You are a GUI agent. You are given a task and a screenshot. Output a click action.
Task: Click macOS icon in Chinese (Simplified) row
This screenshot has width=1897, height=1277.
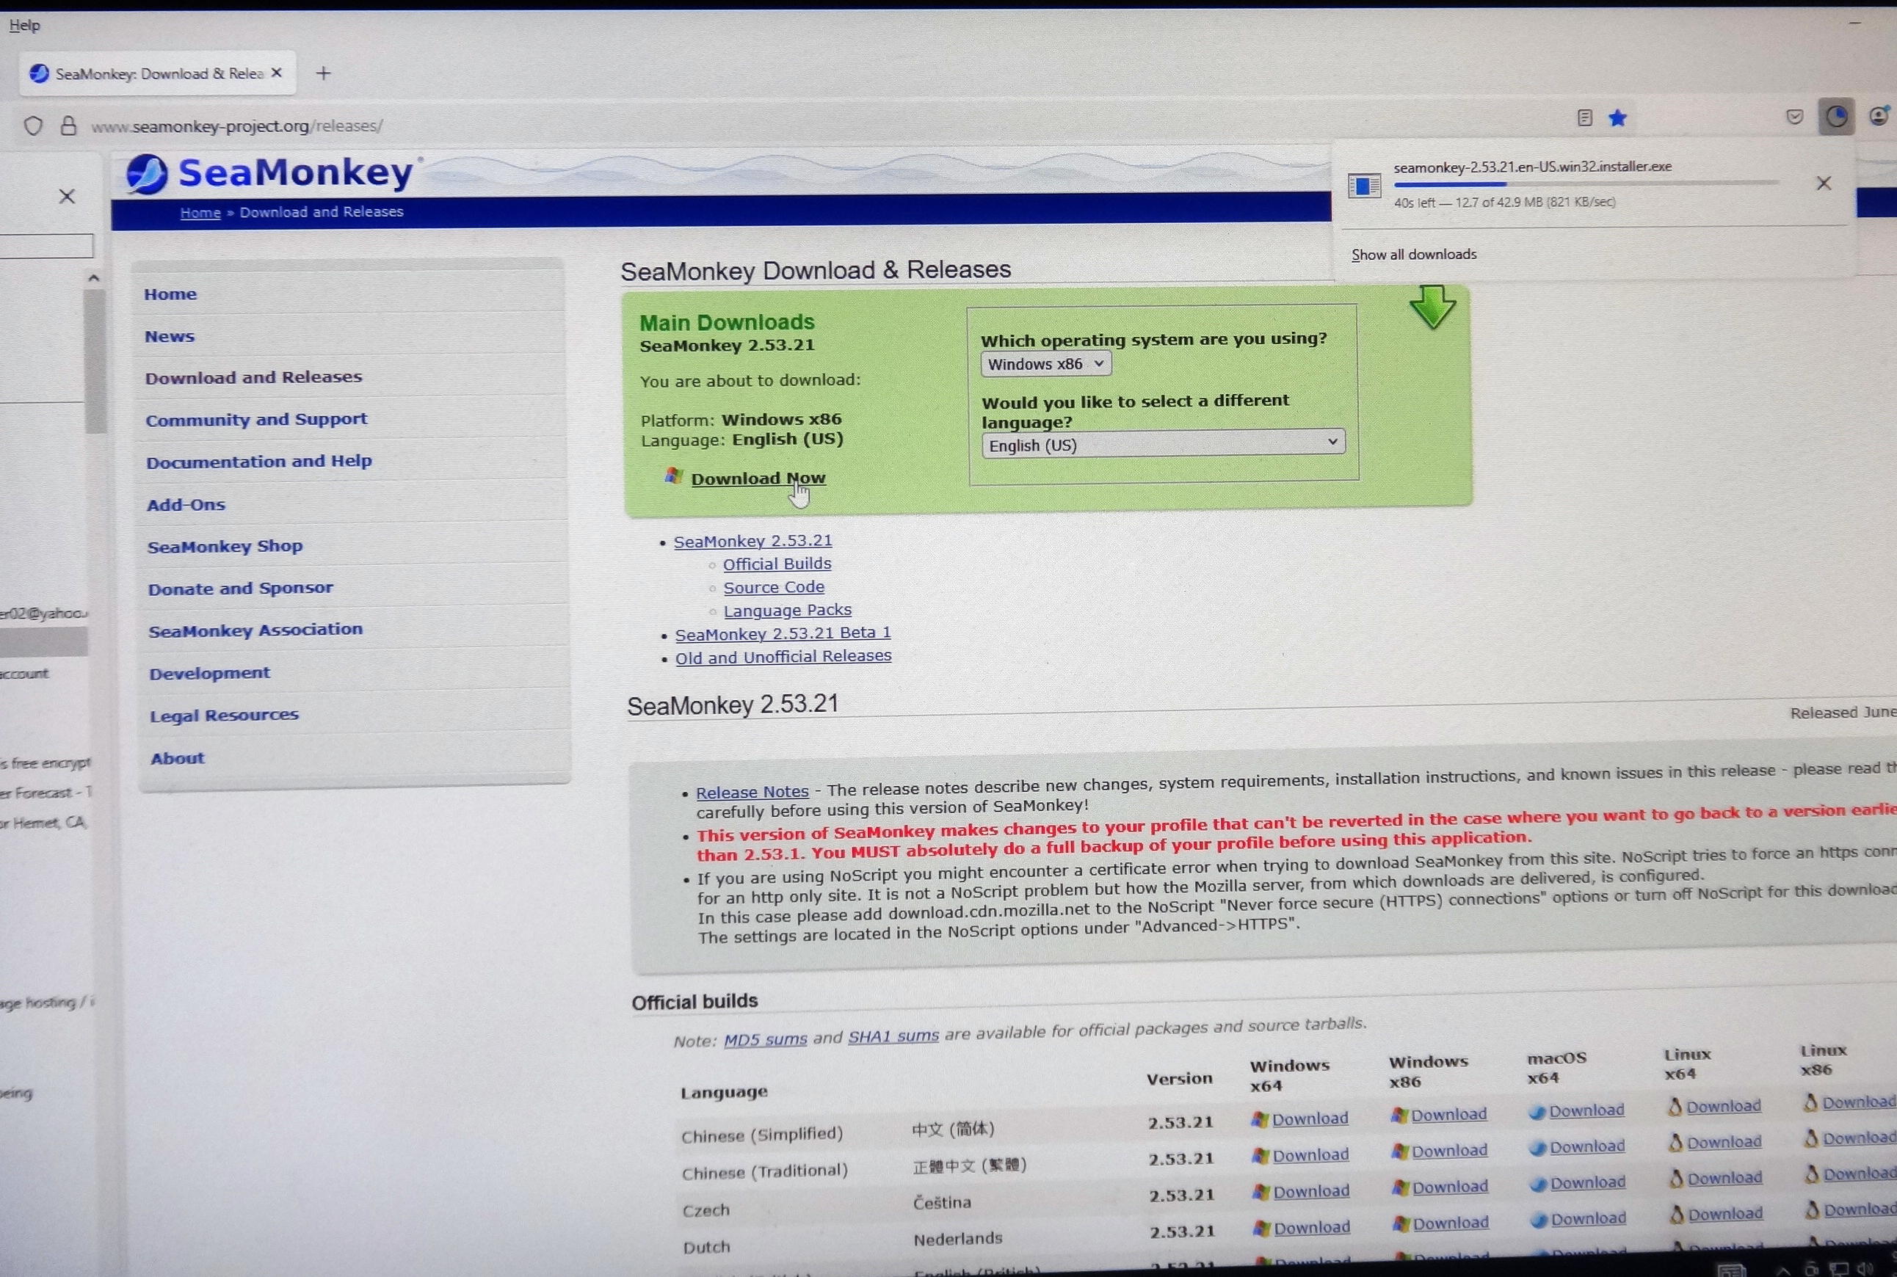tap(1537, 1113)
